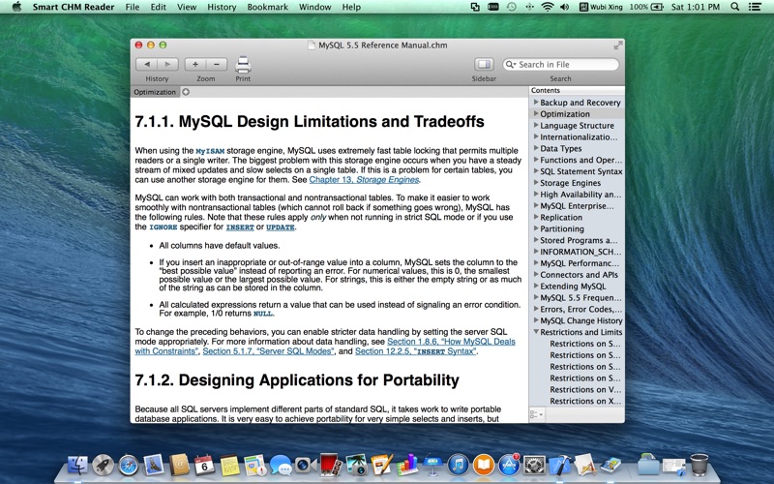This screenshot has width=774, height=484.
Task: Open the NULL code link
Action: tap(262, 314)
